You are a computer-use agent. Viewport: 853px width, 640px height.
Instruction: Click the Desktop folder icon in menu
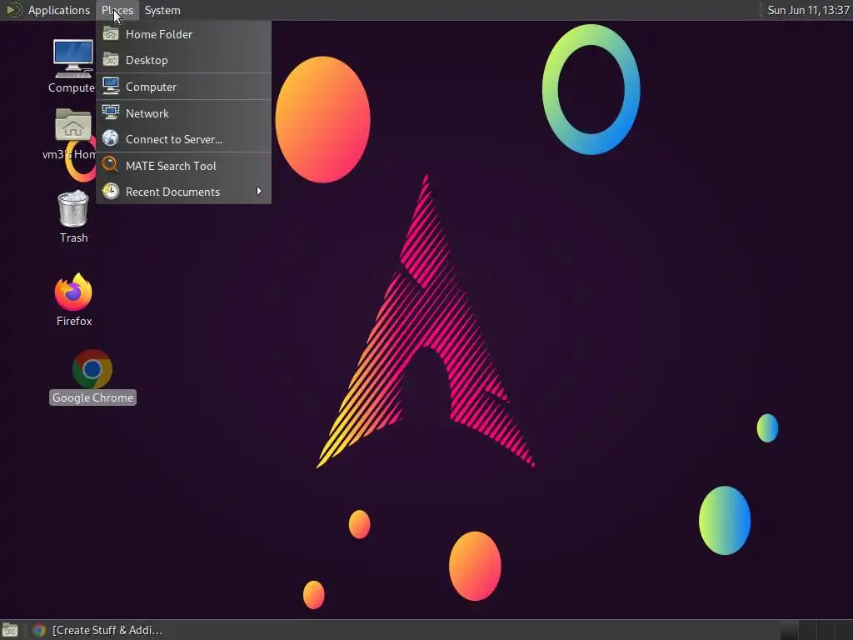pos(111,60)
